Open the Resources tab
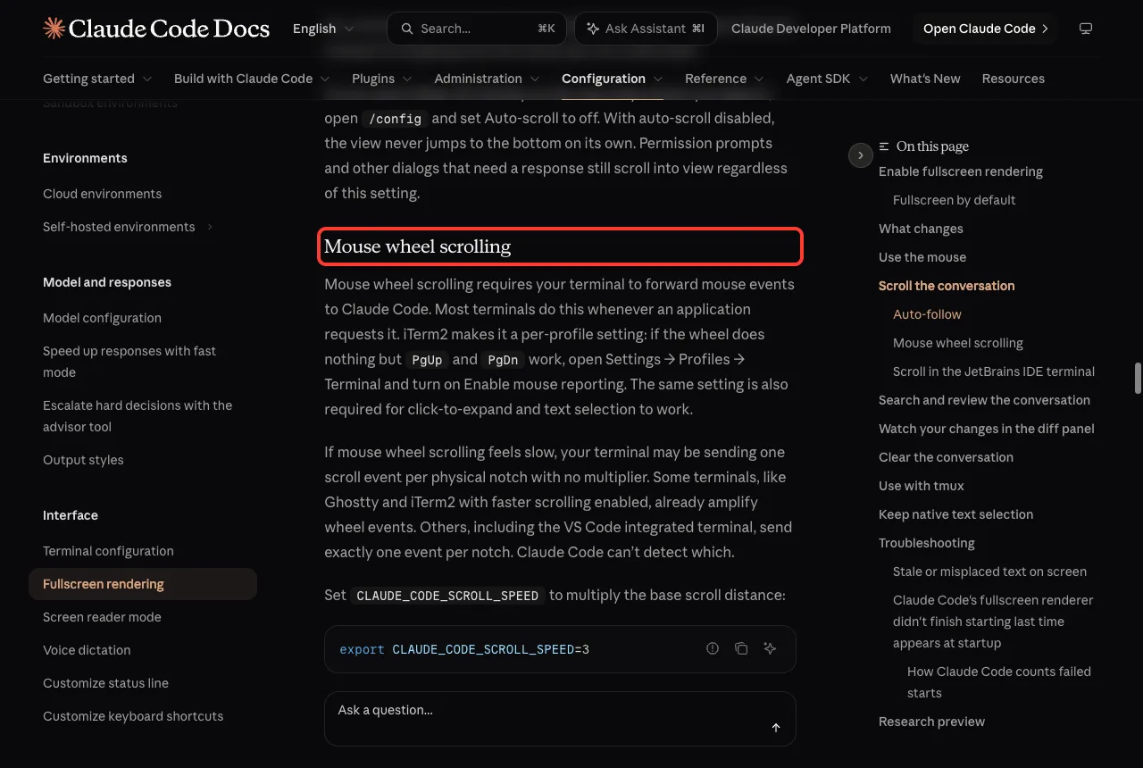 pos(1013,79)
